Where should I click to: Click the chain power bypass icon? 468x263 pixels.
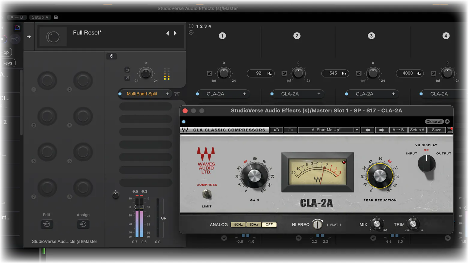[x=112, y=56]
